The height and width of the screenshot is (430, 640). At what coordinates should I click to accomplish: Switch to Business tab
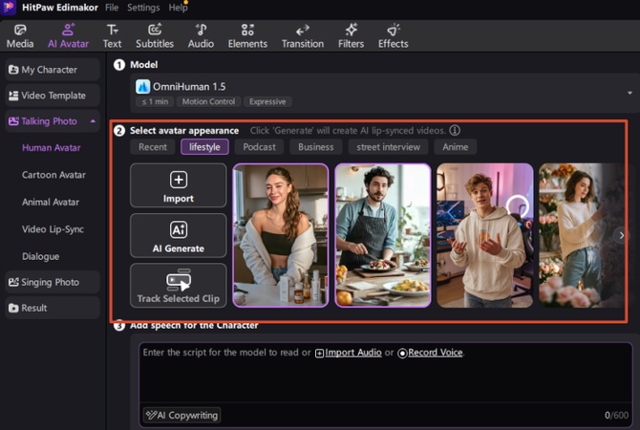[315, 147]
